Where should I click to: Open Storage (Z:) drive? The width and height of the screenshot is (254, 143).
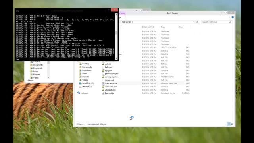(87, 87)
